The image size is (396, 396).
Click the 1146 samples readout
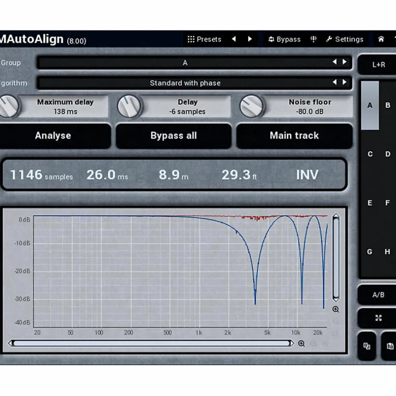pyautogui.click(x=41, y=175)
